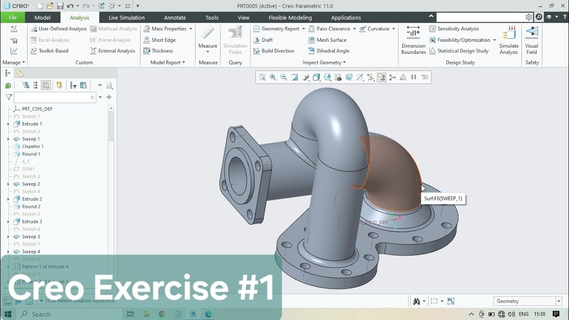The height and width of the screenshot is (320, 569).
Task: Expand the Extrude 1 feature node
Action: (8, 124)
